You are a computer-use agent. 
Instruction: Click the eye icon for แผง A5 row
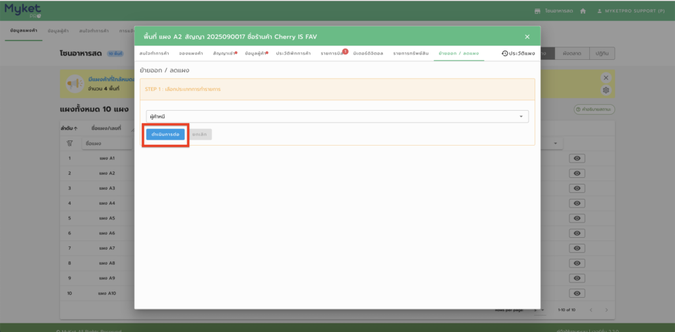[577, 218]
